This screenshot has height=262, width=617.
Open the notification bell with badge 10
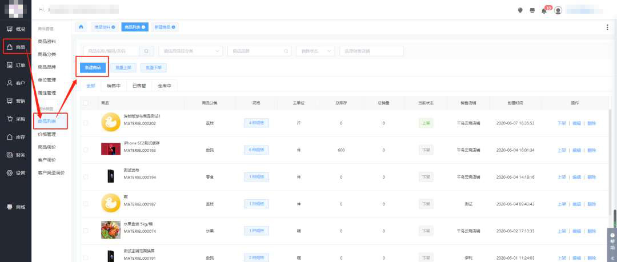[544, 10]
